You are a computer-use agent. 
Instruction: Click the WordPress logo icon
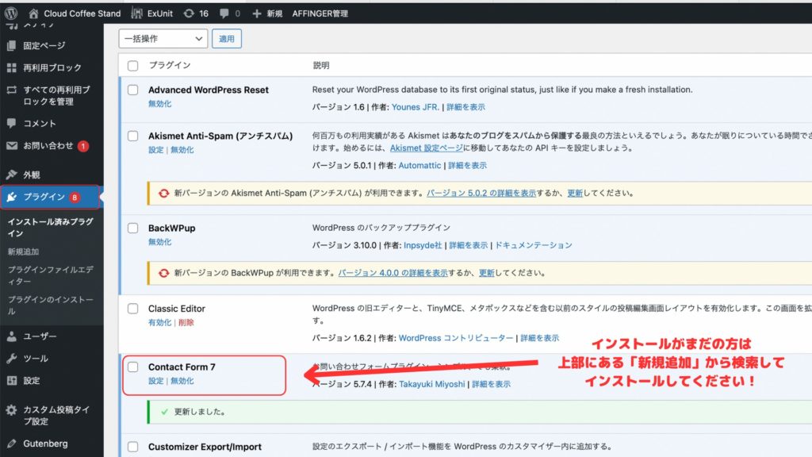(x=10, y=13)
